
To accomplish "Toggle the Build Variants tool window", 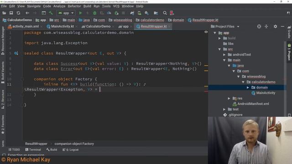I will [x=3, y=72].
